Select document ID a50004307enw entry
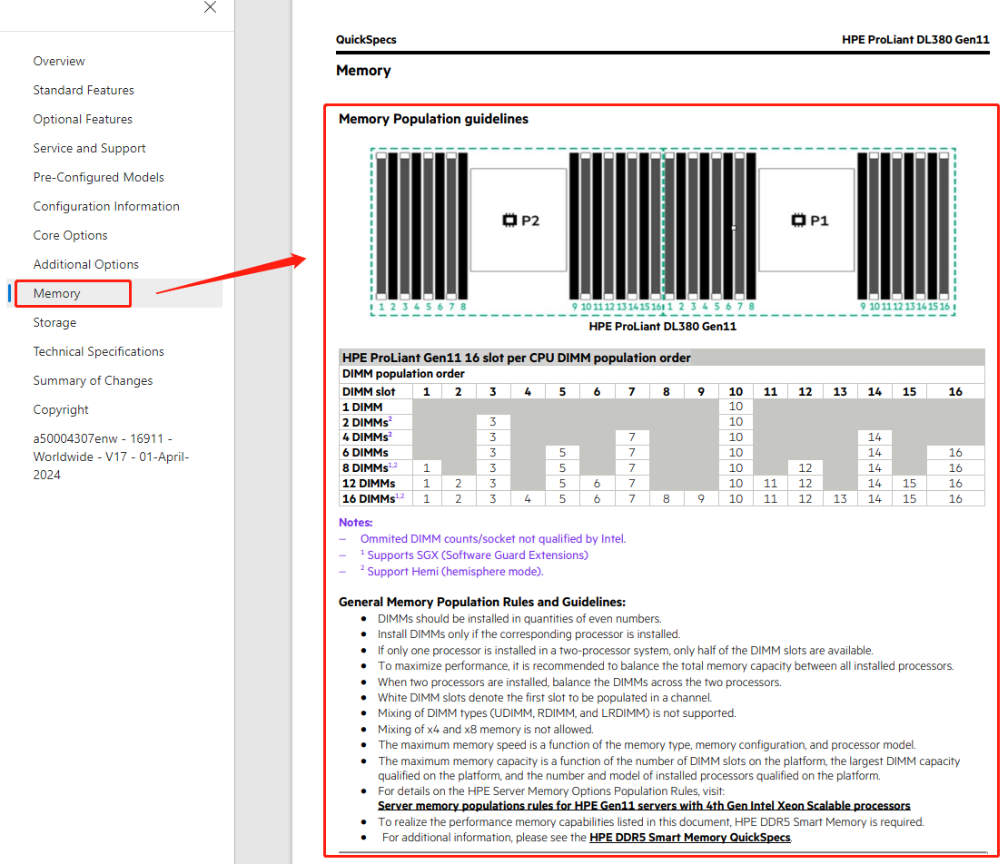1008x864 pixels. 111,457
